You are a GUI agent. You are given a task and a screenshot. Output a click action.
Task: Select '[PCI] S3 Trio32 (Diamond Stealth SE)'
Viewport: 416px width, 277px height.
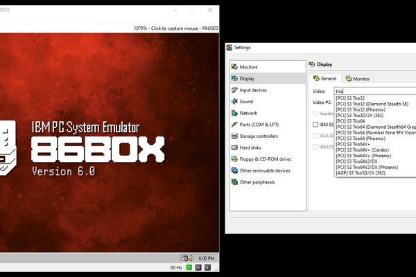[375, 104]
